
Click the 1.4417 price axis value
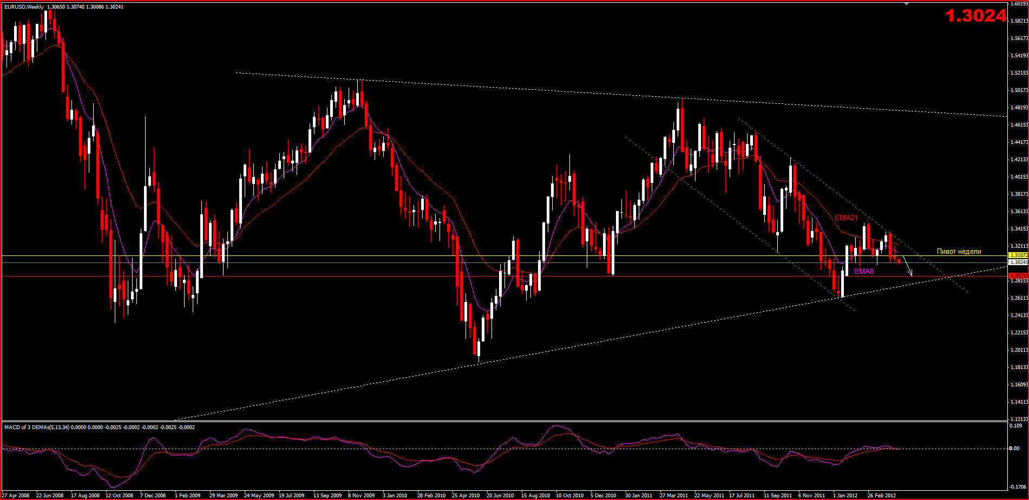click(1019, 142)
